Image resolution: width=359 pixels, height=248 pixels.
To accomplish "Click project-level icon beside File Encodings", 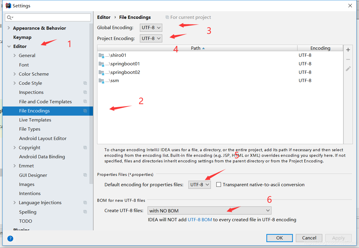I will tap(85, 111).
